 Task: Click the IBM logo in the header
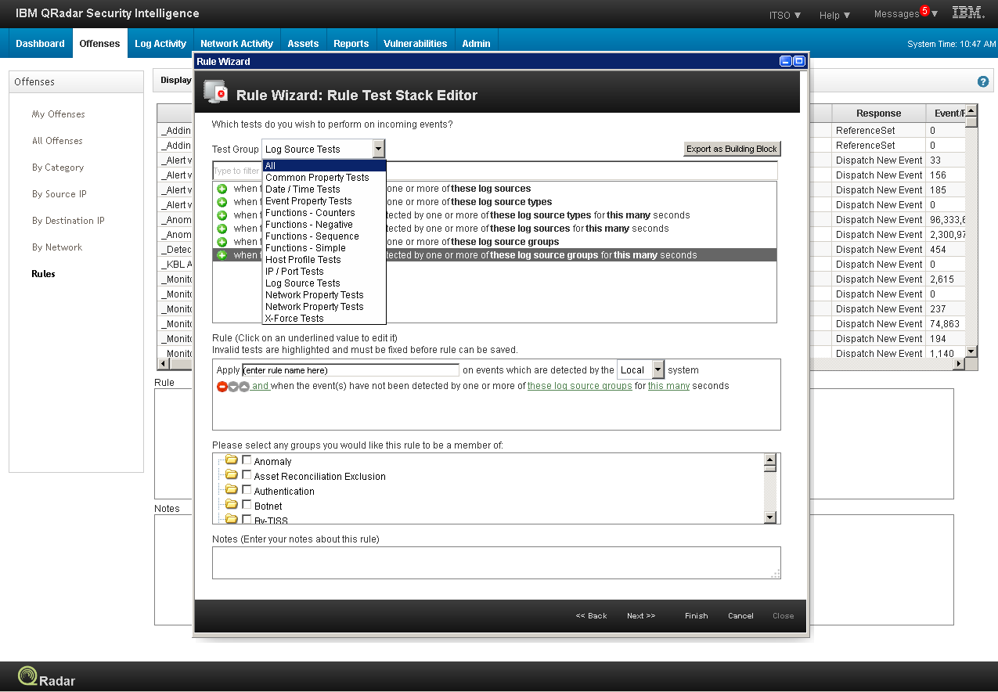coord(968,13)
